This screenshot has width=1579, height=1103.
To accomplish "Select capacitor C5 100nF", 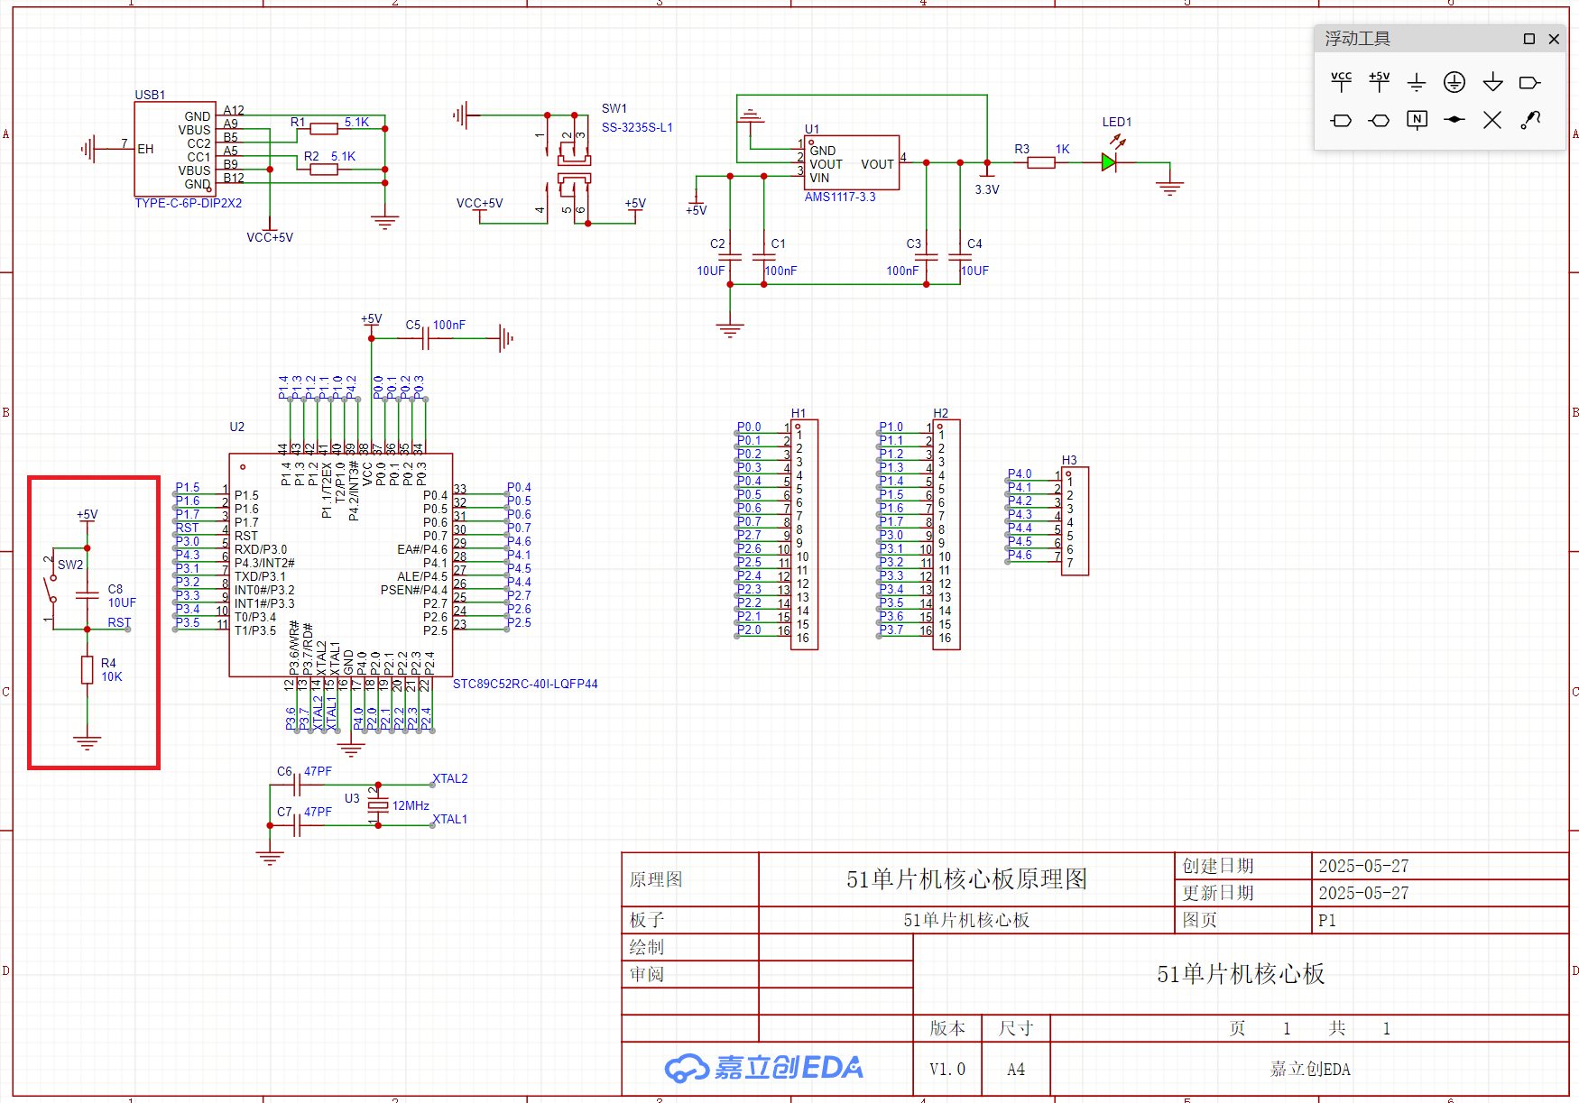I will tap(427, 338).
